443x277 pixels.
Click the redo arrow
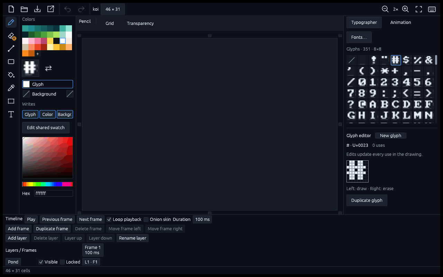81,9
